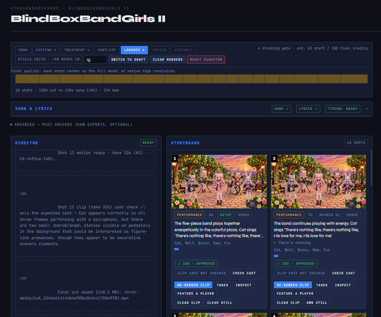Reset the director

[206, 59]
